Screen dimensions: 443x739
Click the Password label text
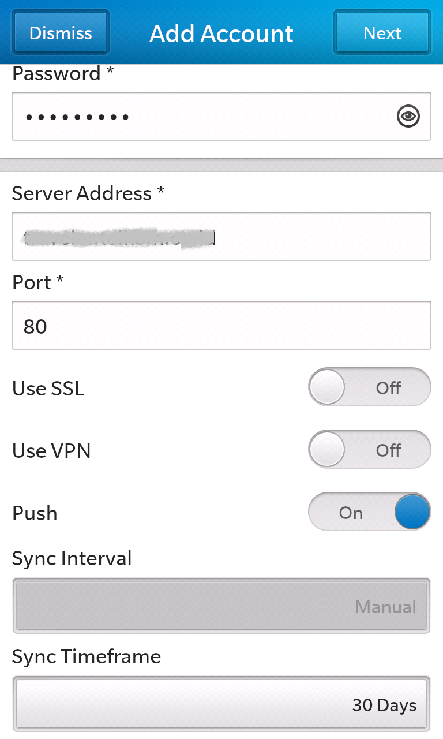[x=56, y=74]
